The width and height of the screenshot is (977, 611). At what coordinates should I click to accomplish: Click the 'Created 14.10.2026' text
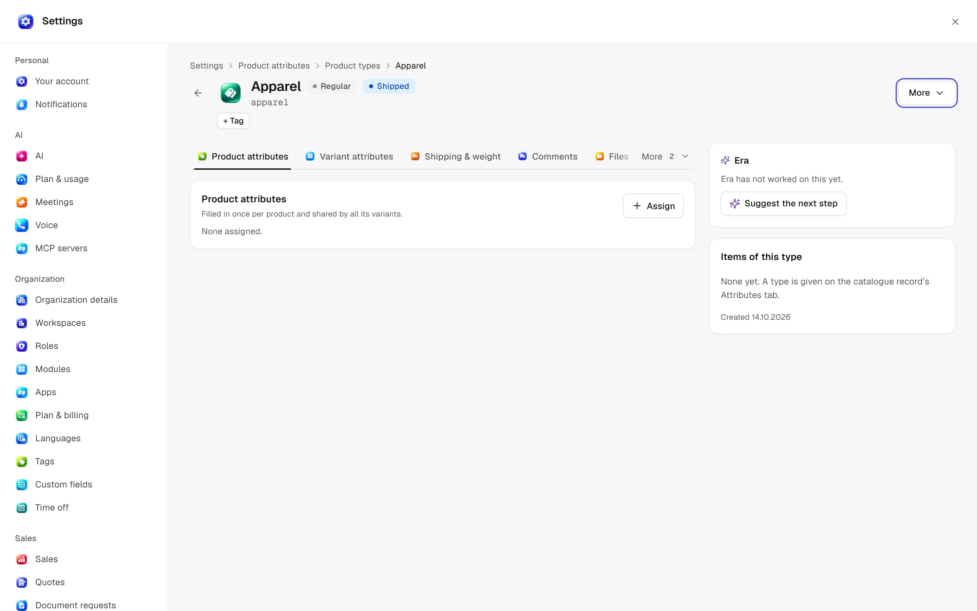(755, 317)
